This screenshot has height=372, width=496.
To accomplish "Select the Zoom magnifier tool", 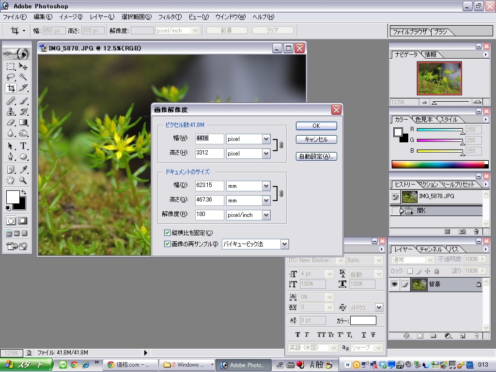I will tap(23, 181).
